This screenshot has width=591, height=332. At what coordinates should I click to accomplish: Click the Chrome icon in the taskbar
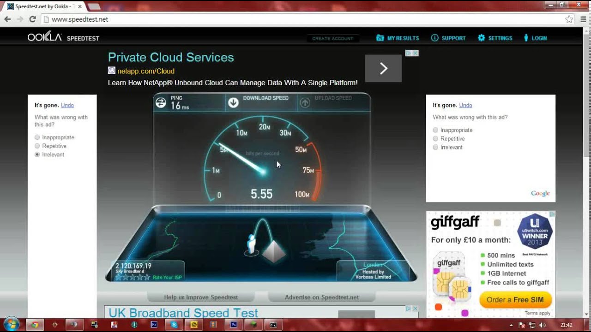[x=34, y=325]
